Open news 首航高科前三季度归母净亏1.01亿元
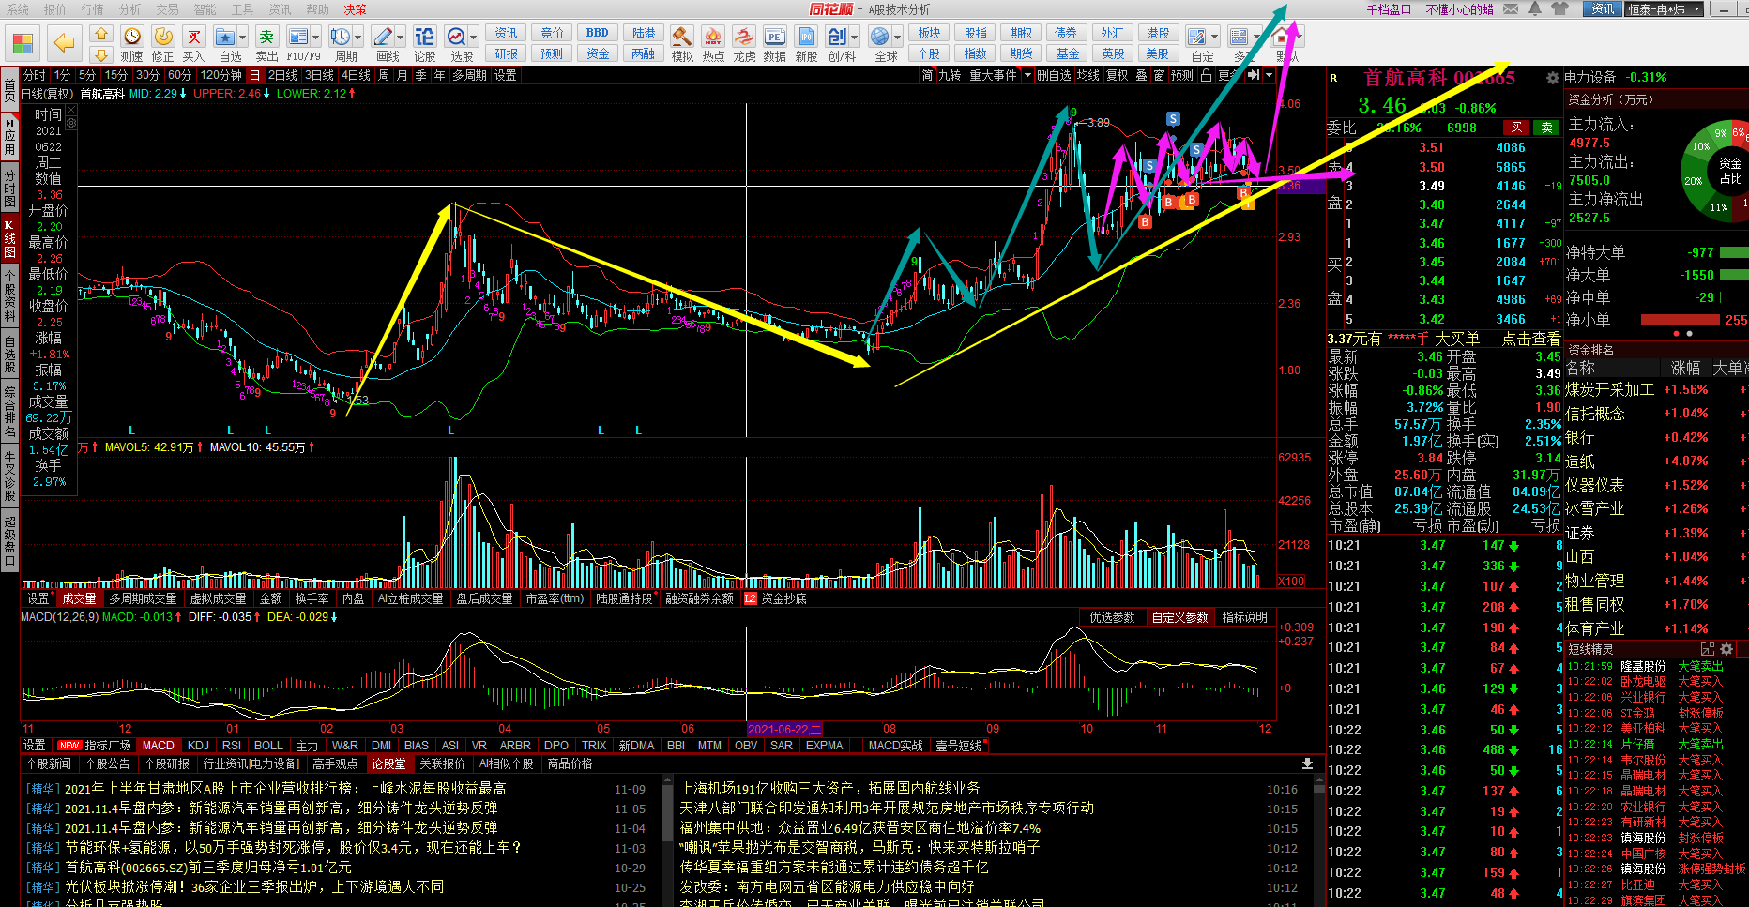 [207, 868]
